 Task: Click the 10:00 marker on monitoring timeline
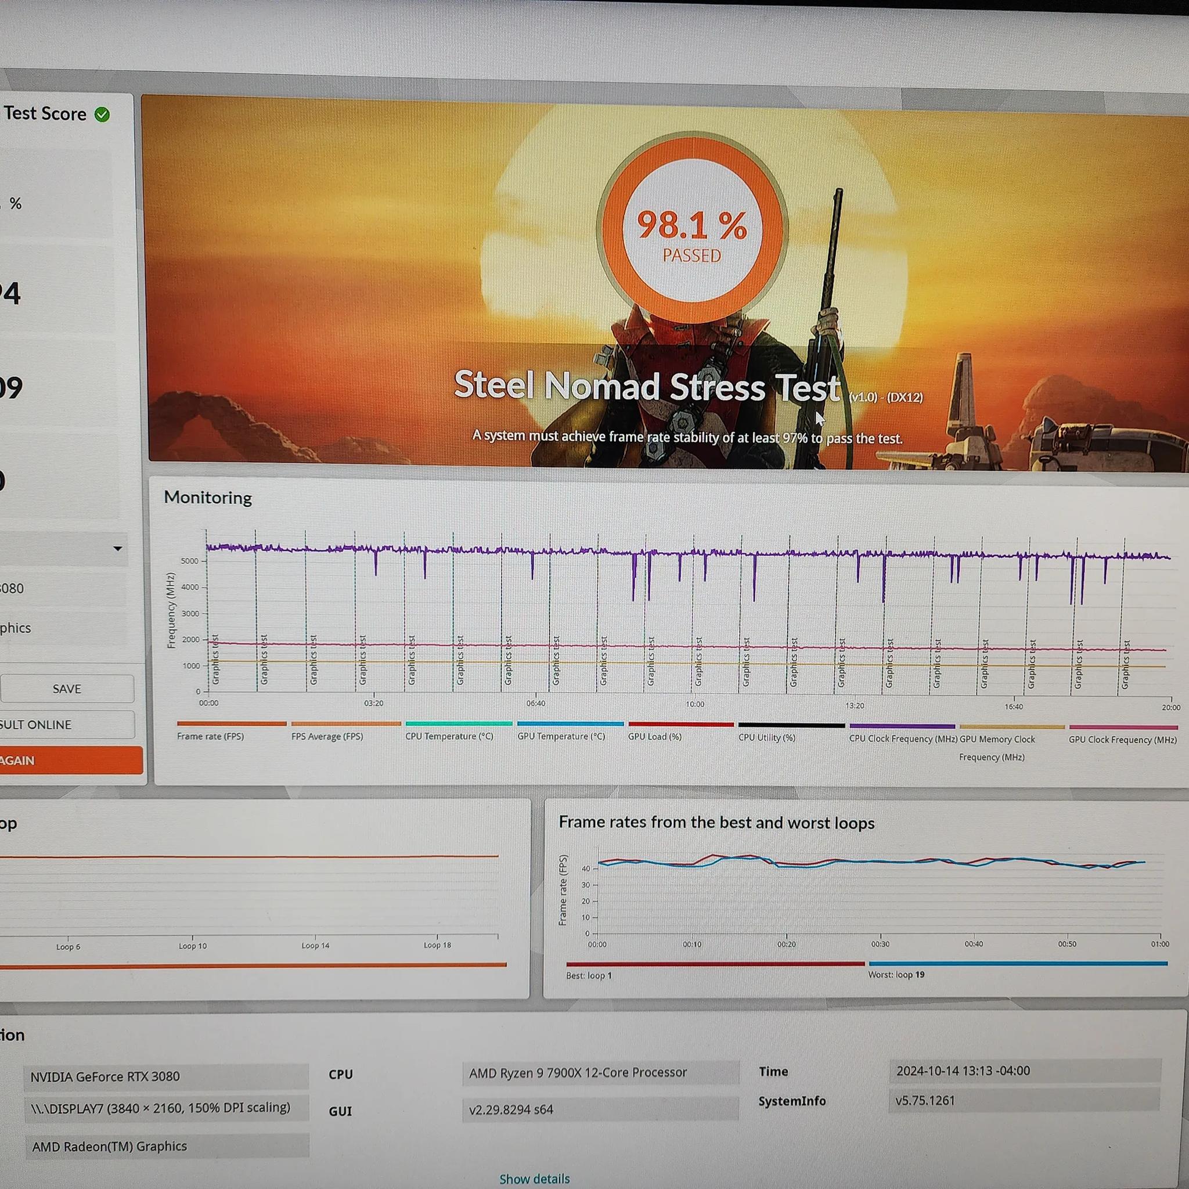tap(695, 704)
